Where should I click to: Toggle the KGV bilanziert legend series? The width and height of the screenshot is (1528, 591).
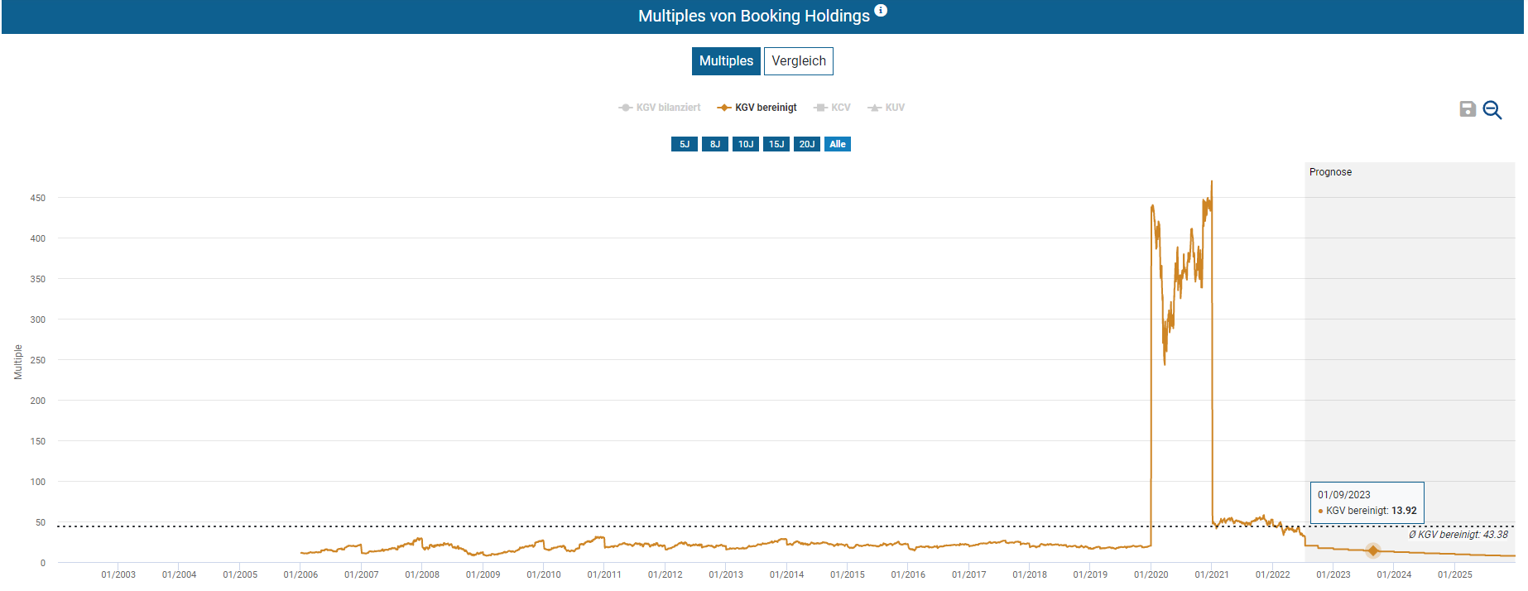[660, 108]
